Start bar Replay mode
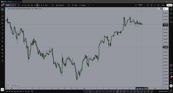 (82, 5)
